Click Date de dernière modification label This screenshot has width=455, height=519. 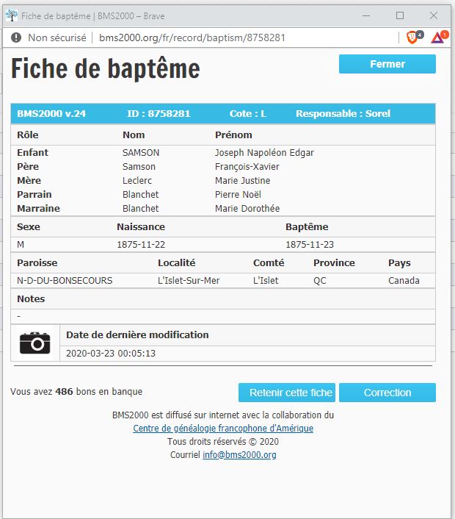[137, 334]
